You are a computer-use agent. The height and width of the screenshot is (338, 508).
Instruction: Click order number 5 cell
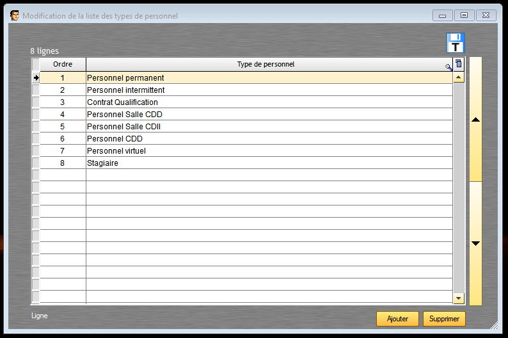click(x=63, y=126)
